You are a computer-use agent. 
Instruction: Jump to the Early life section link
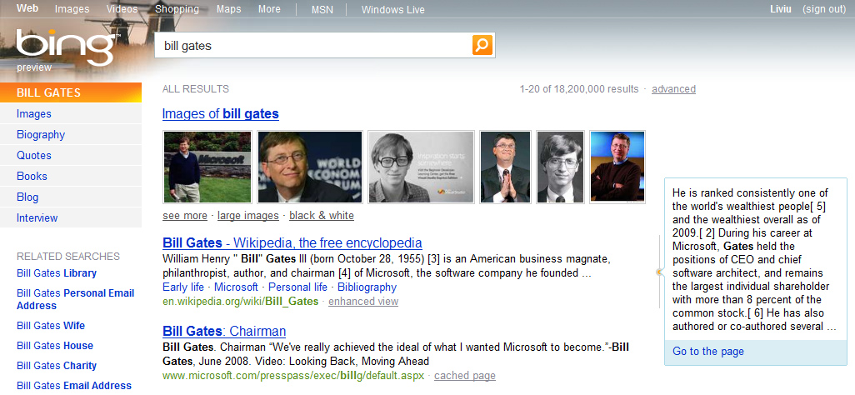[183, 287]
